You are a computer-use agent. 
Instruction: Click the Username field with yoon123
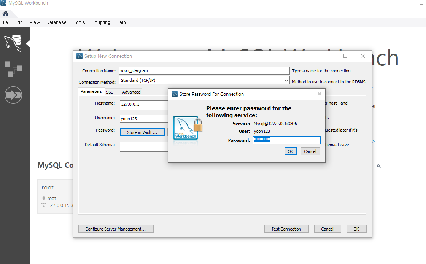[x=144, y=119]
